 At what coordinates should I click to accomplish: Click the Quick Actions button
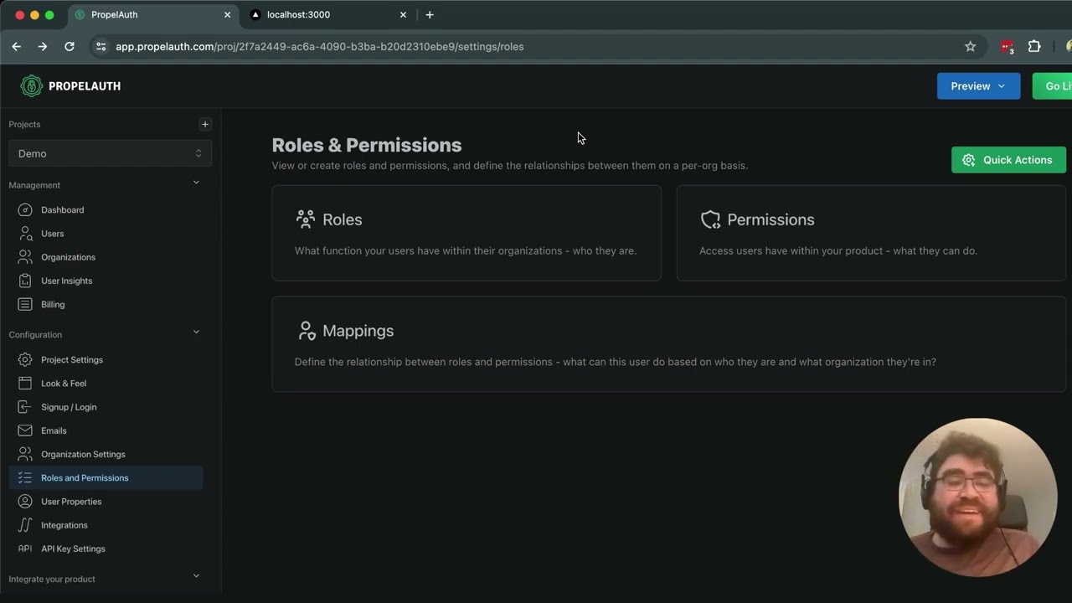1008,160
